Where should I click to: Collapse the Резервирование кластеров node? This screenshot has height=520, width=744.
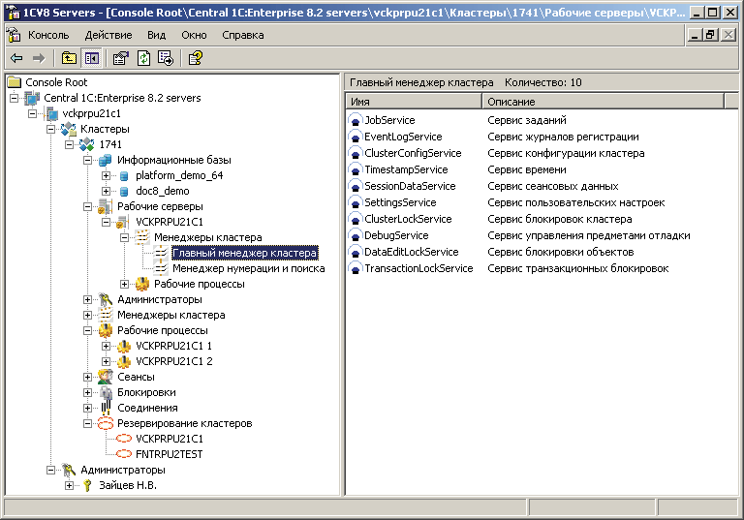(x=88, y=424)
